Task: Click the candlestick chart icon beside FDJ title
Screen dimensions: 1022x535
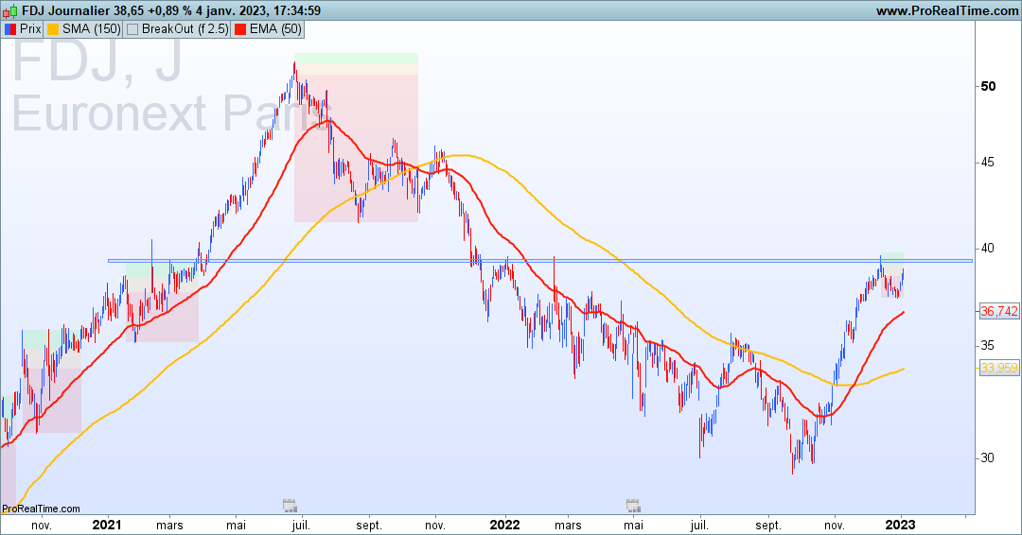Action: pos(9,11)
